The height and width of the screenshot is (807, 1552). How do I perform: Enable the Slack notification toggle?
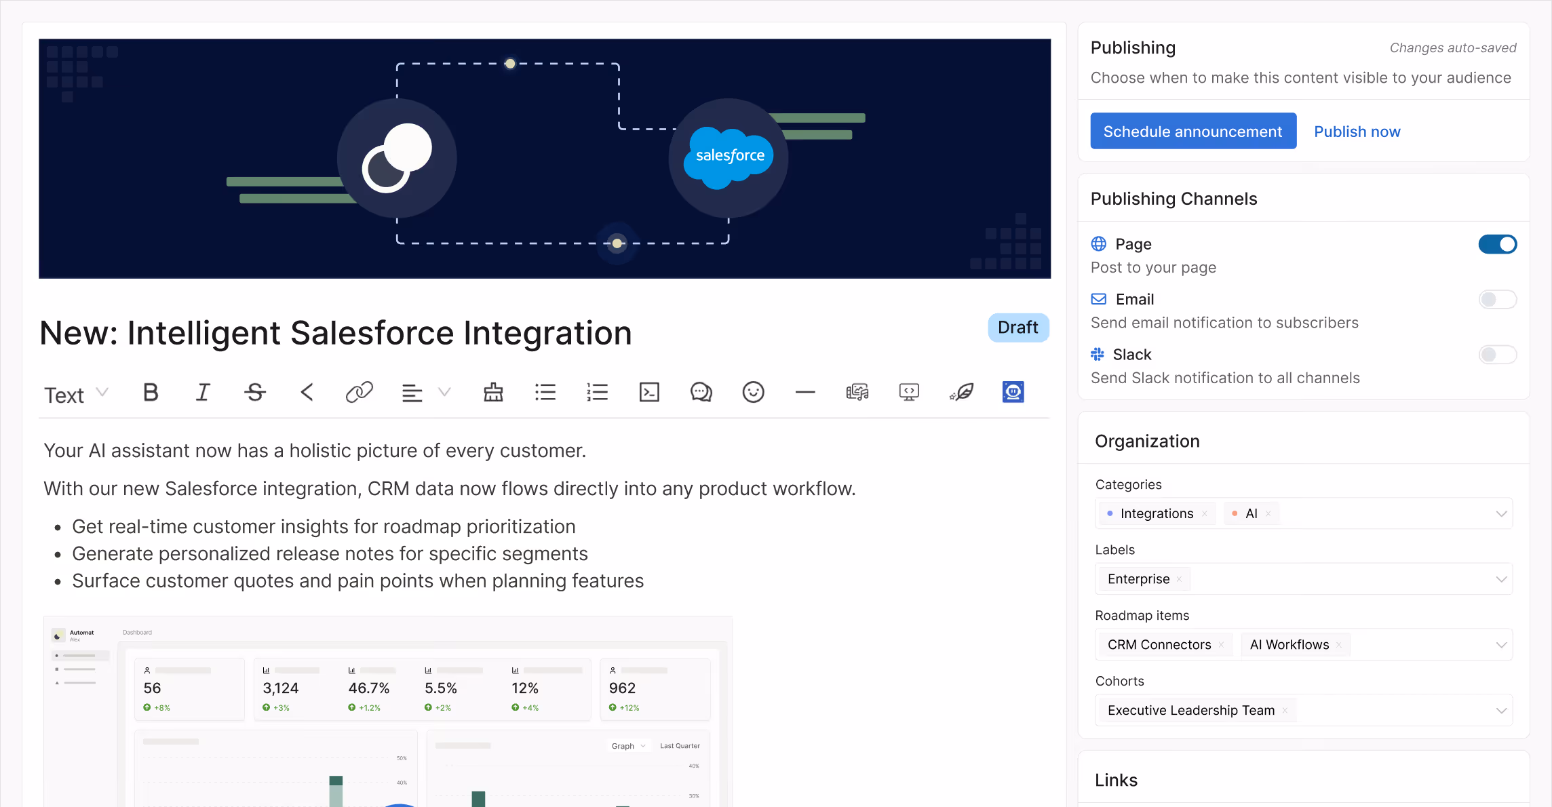click(x=1498, y=355)
